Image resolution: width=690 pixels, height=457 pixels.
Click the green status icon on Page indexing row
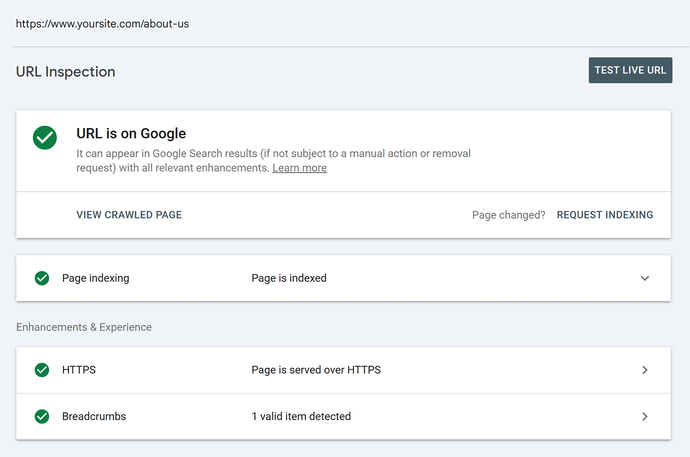click(42, 278)
